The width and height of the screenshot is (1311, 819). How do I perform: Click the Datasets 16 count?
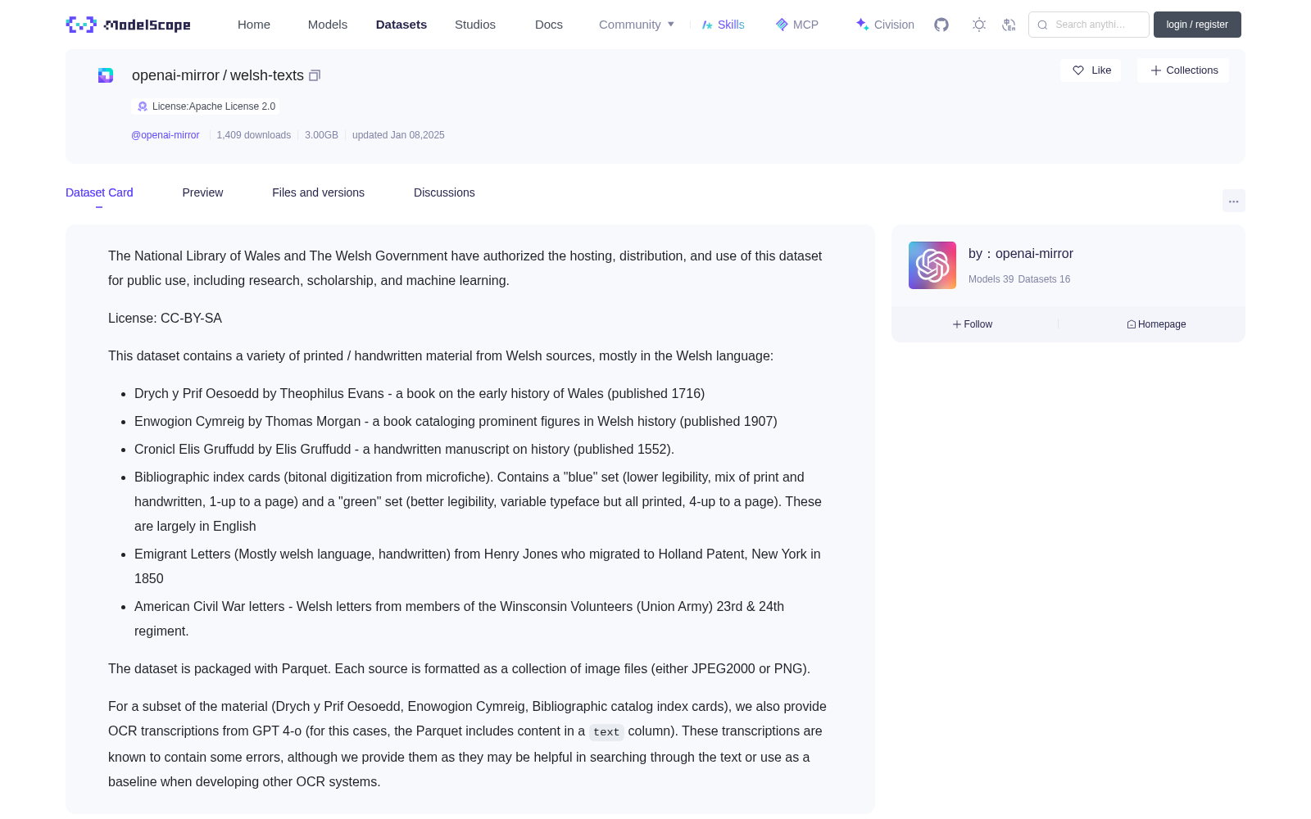click(1044, 279)
